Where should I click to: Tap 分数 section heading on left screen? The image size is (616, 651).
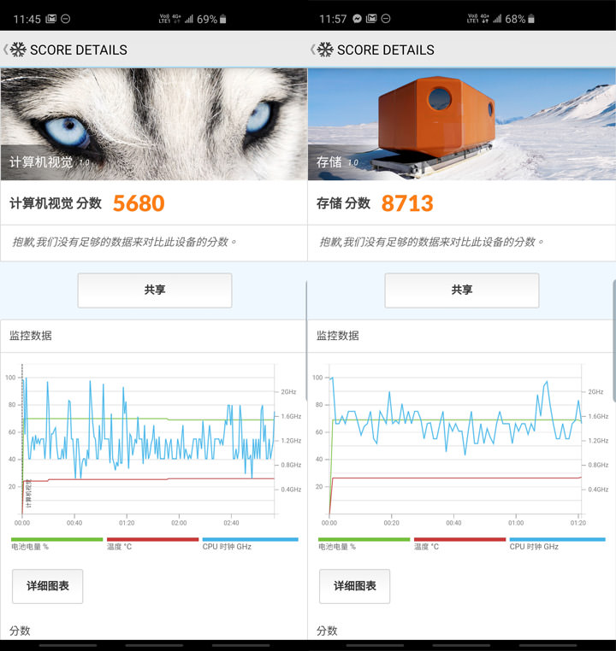(x=20, y=630)
